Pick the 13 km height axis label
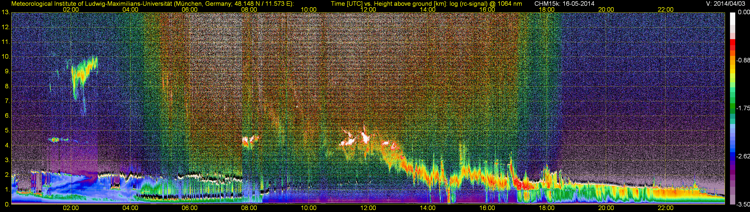750x212 pixels. 5,12
